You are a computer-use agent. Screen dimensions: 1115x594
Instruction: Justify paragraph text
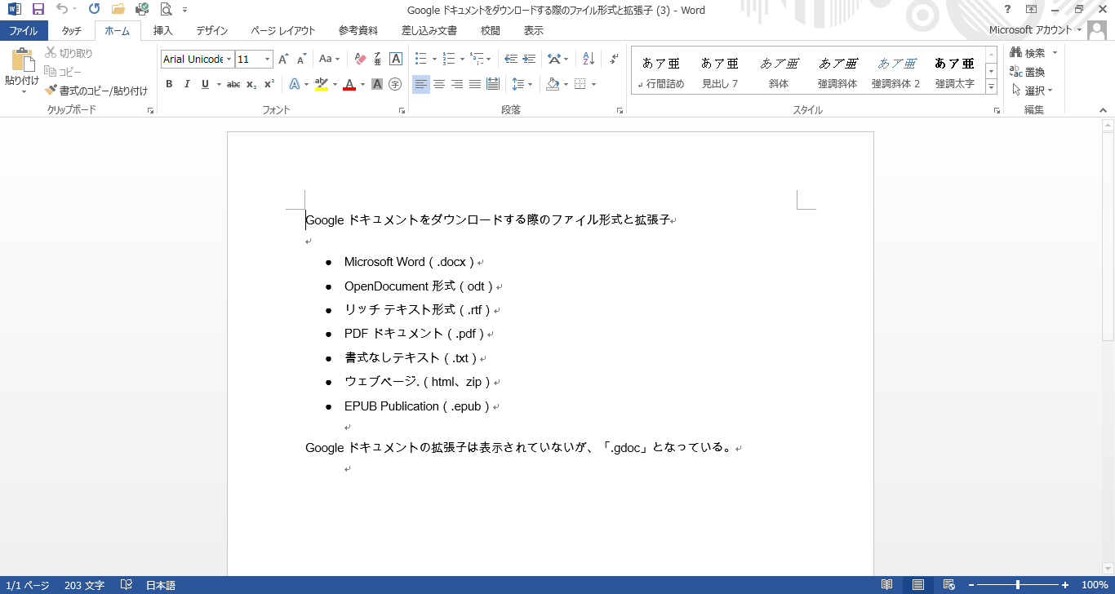click(x=475, y=84)
